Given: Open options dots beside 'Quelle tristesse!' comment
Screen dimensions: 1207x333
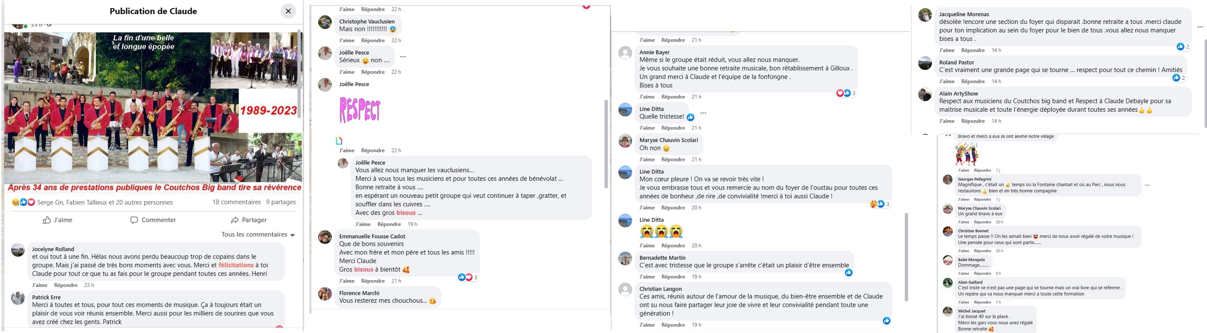Looking at the screenshot, I should (x=703, y=113).
